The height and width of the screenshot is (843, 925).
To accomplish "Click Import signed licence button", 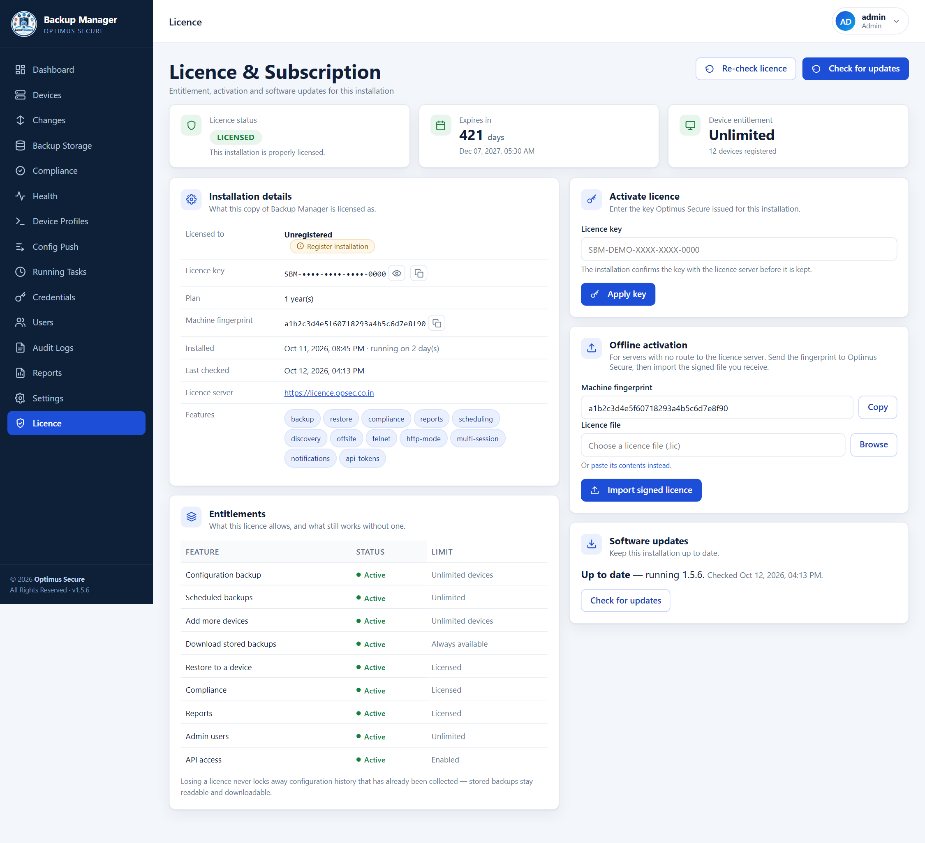I will click(x=641, y=490).
